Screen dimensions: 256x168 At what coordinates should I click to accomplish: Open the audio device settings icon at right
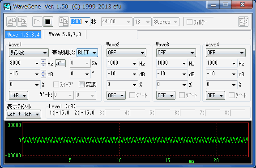pos(243,22)
